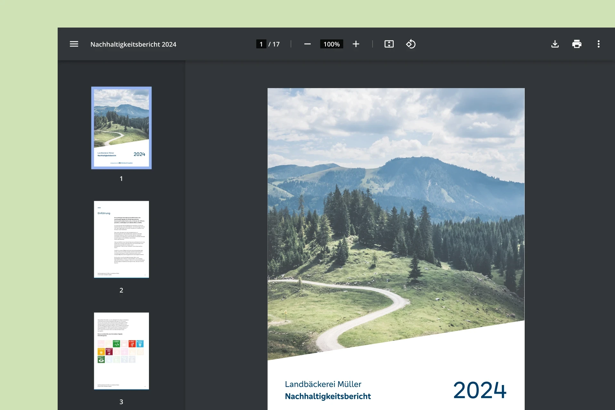Open the more actions menu

click(598, 44)
